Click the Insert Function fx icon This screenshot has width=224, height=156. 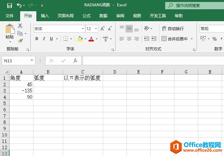75,61
